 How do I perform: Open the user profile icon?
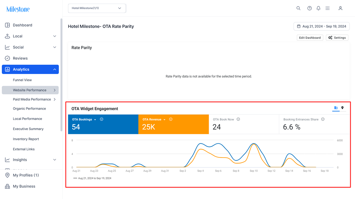(340, 8)
